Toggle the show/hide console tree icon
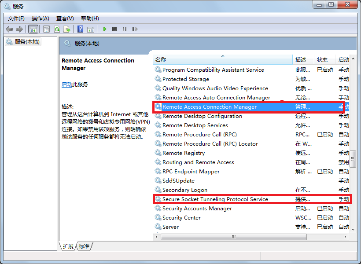The image size is (361, 264). pyautogui.click(x=33, y=29)
